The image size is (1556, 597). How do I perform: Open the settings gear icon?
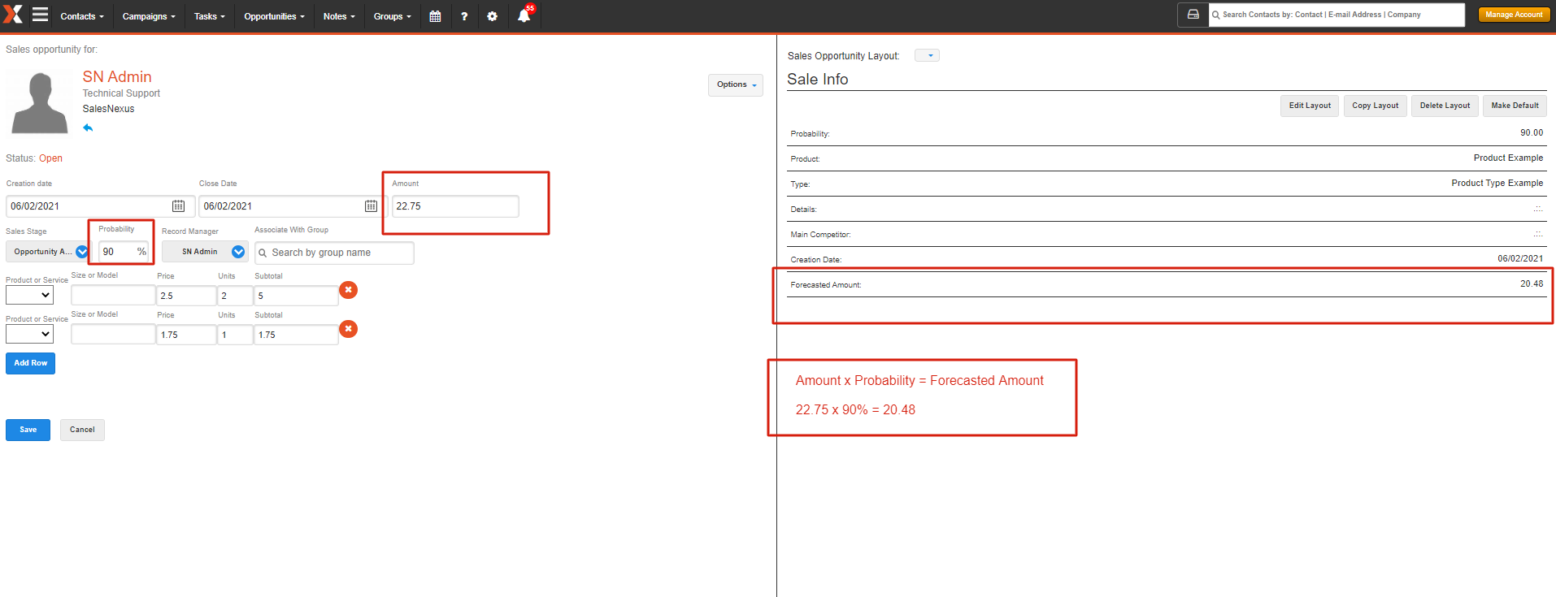pos(492,16)
